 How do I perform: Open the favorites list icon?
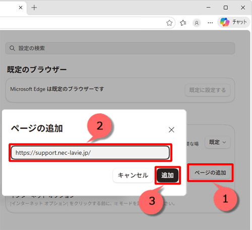[183, 23]
